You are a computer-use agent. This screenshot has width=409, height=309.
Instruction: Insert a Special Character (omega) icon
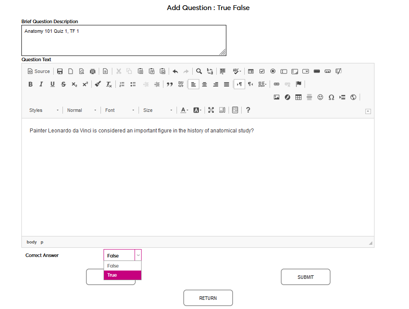[x=331, y=97]
